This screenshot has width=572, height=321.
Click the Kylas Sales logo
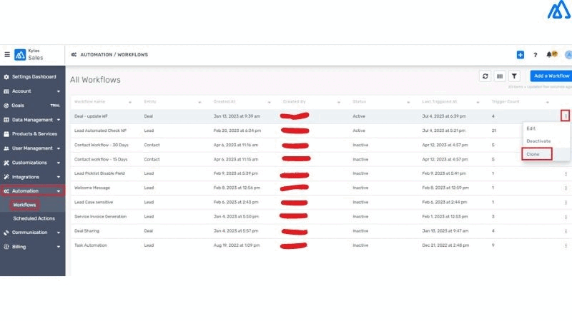20,55
